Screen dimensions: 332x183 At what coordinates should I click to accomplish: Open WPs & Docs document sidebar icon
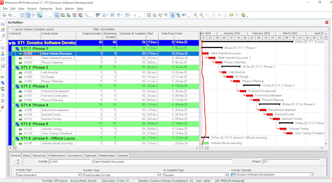coord(3,95)
